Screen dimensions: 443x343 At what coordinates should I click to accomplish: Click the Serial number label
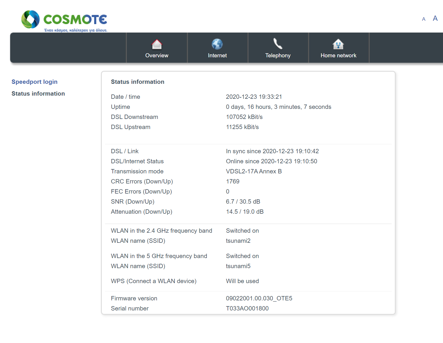coord(130,308)
